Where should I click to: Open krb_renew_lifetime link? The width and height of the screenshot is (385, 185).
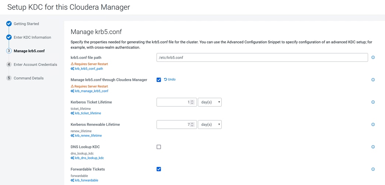(x=88, y=135)
